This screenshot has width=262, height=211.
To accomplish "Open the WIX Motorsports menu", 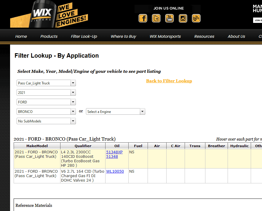I will (165, 36).
